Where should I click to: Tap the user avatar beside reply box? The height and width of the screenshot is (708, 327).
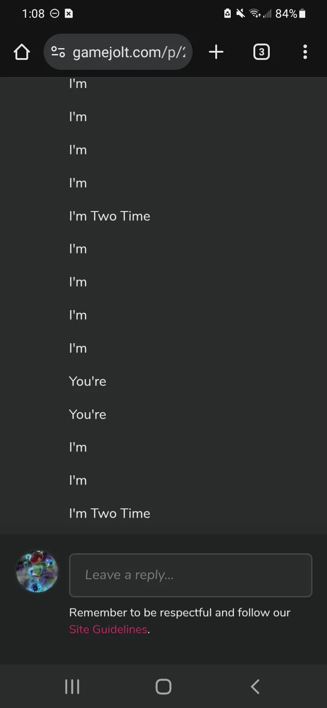37,571
